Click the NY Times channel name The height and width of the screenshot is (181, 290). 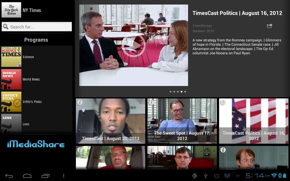point(32,10)
